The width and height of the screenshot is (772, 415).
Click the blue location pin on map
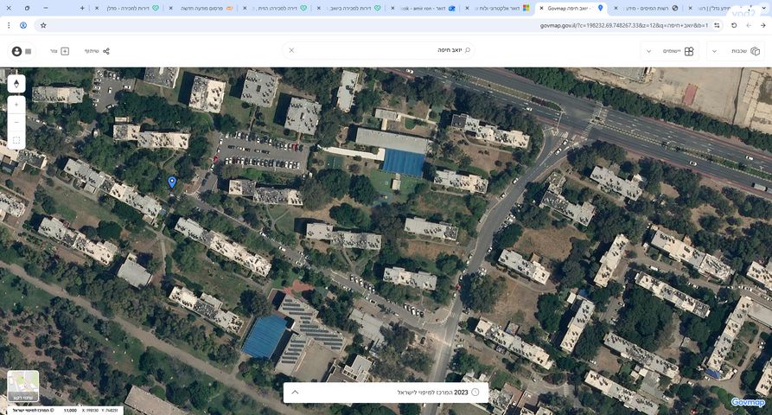172,182
